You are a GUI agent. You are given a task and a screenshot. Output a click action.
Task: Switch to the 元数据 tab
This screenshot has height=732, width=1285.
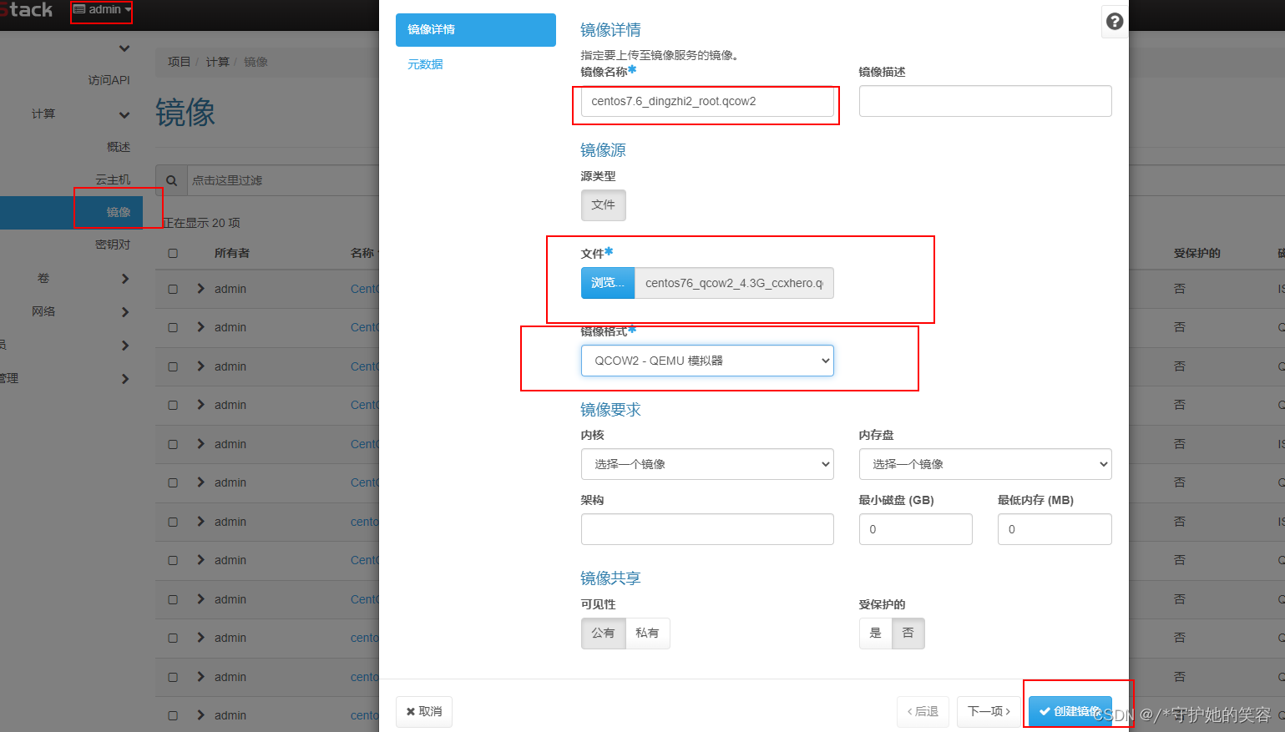pos(425,64)
